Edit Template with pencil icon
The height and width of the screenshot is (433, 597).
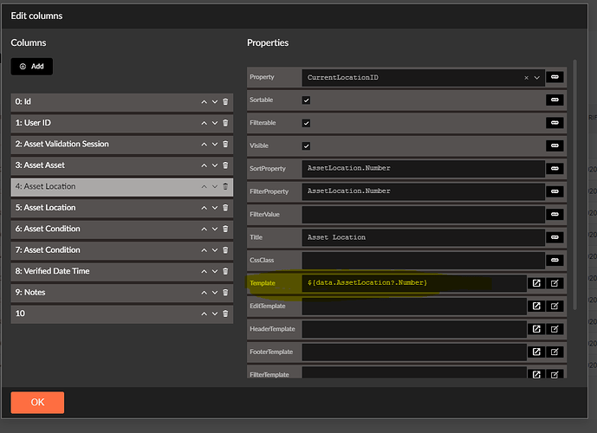coord(555,283)
